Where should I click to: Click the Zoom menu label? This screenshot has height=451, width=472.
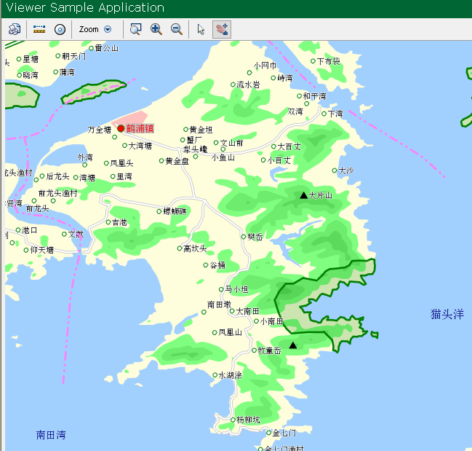pos(89,29)
